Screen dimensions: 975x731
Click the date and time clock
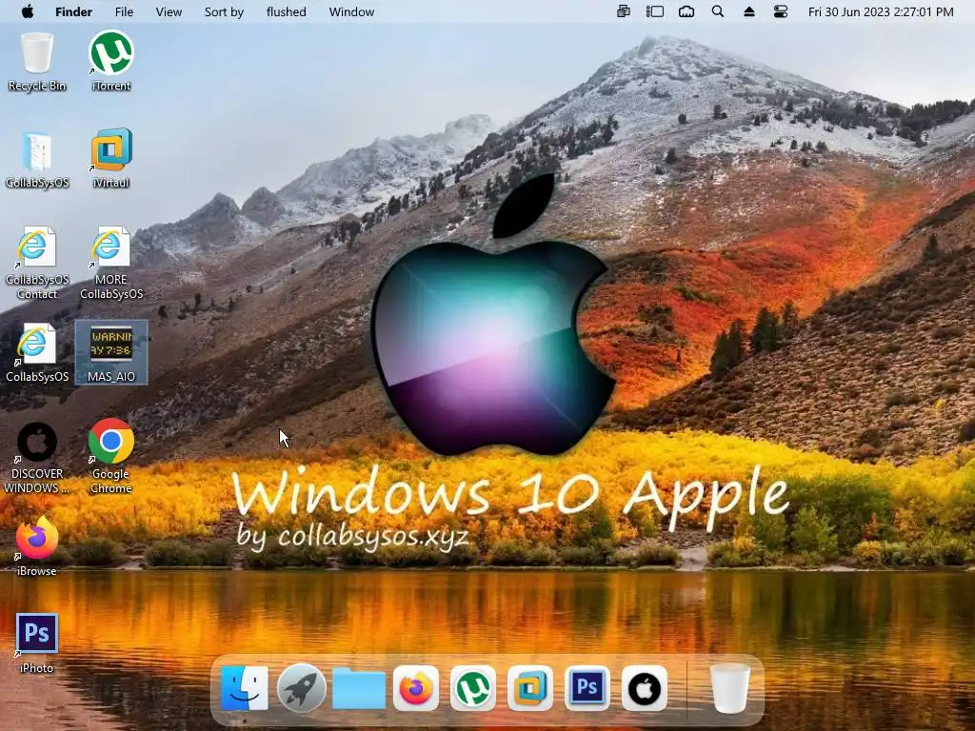(x=881, y=11)
